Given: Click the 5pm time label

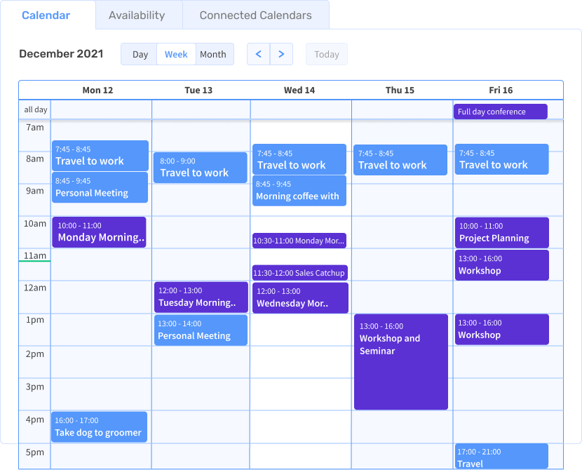Looking at the screenshot, I should (x=35, y=452).
